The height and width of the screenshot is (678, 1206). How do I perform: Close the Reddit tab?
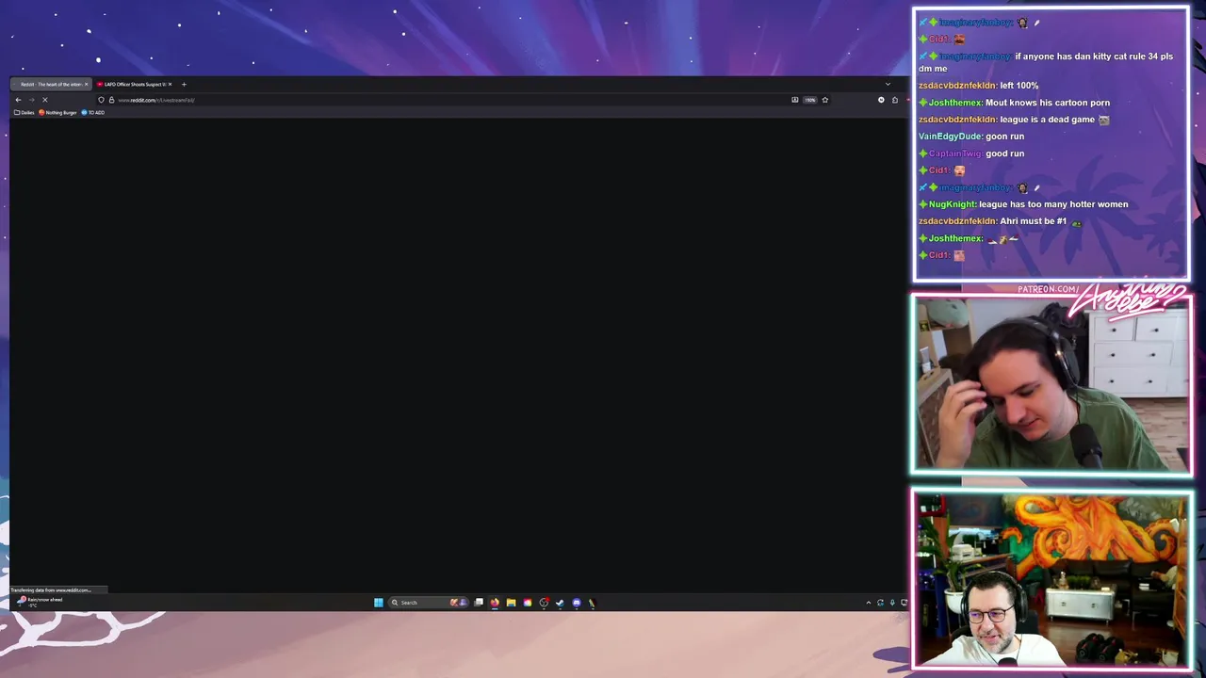[x=86, y=85]
